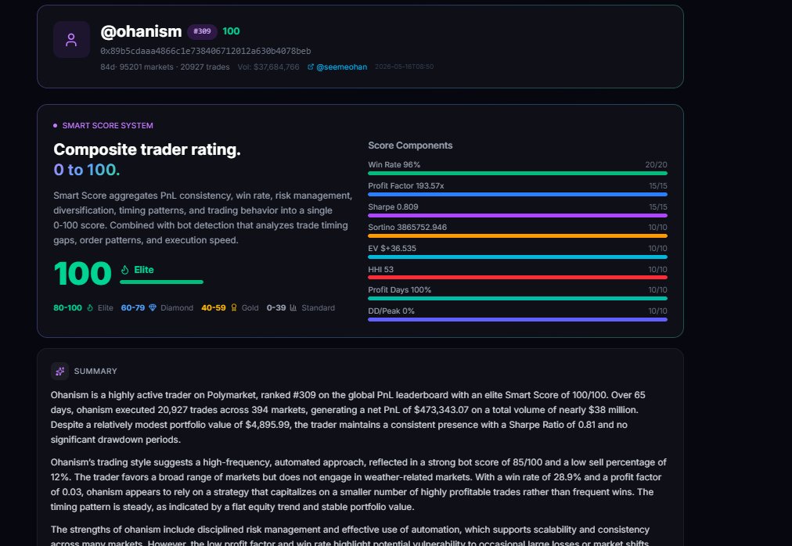The height and width of the screenshot is (546, 792).
Task: Click the Win Rate 96% label
Action: point(394,164)
